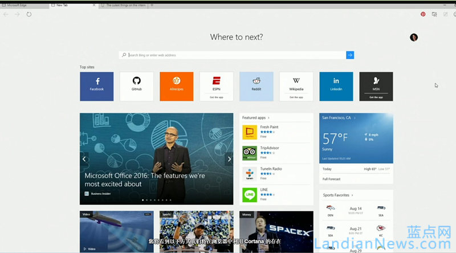Click the Today high and low row
Viewport: 456px width, 253px height.
pyautogui.click(x=356, y=169)
